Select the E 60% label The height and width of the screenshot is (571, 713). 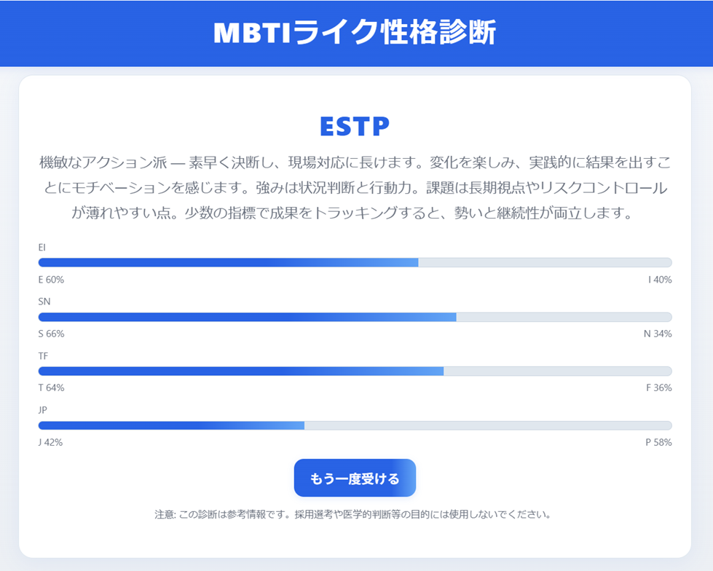coord(51,280)
